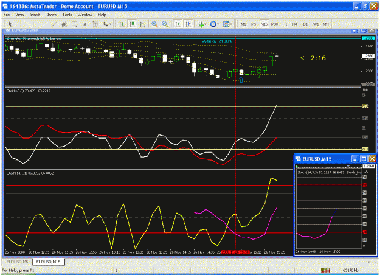
Task: Minimize the floating EURUSD,M15 window
Action: pyautogui.click(x=355, y=159)
